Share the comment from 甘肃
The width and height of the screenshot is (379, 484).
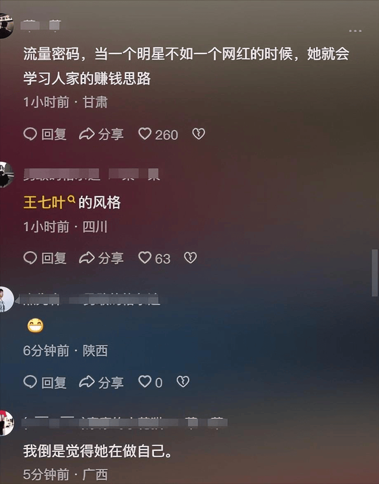coord(101,134)
